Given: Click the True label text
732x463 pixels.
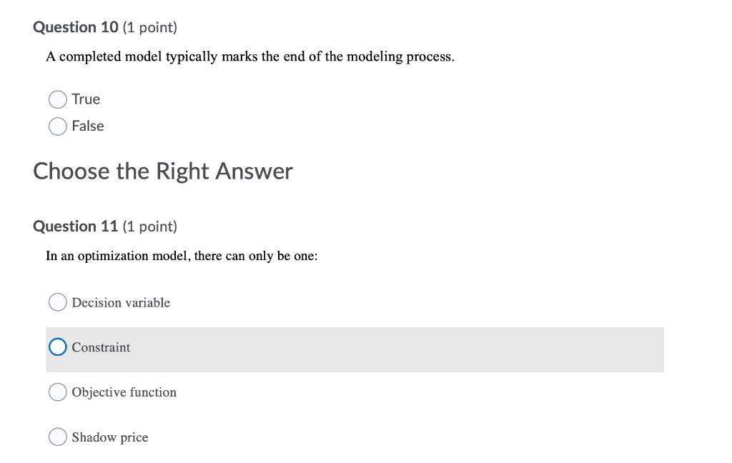Looking at the screenshot, I should pyautogui.click(x=86, y=99).
